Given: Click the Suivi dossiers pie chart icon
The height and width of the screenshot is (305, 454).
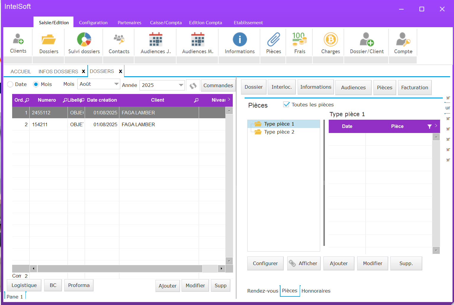Looking at the screenshot, I should coord(84,40).
